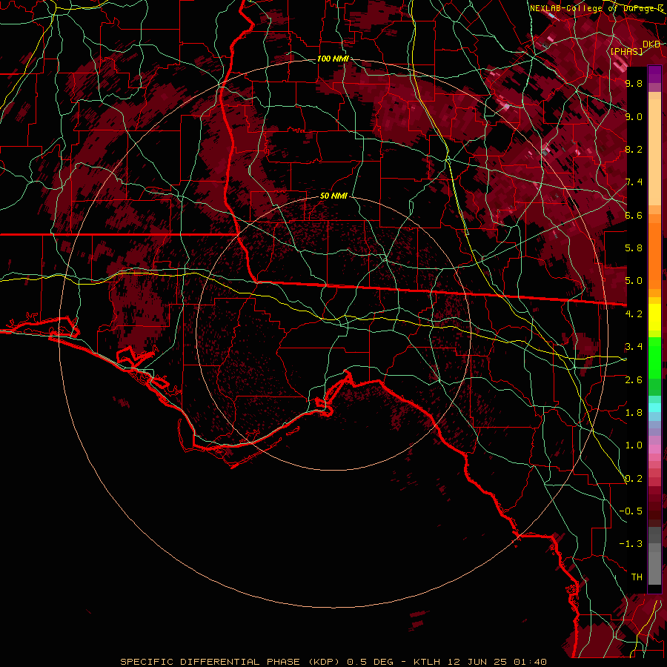This screenshot has width=667, height=667.
Task: Pick the 3.4 legend value
Action: pyautogui.click(x=634, y=347)
